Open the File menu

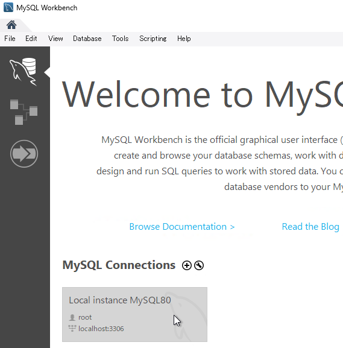click(10, 39)
